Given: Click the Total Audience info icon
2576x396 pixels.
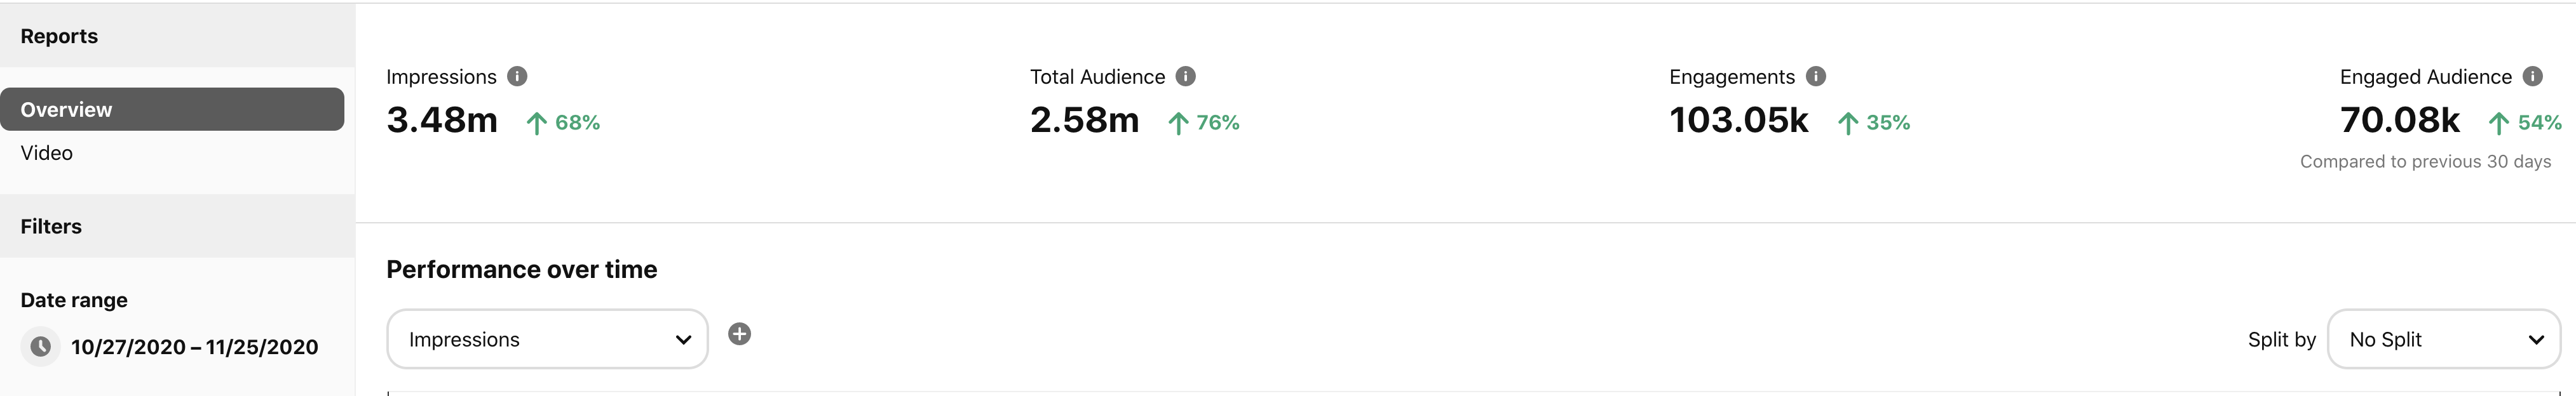Looking at the screenshot, I should click(x=1185, y=76).
